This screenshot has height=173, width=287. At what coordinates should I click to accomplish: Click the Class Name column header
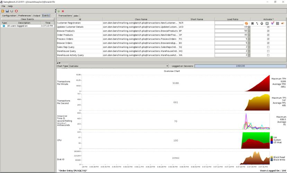(x=141, y=19)
